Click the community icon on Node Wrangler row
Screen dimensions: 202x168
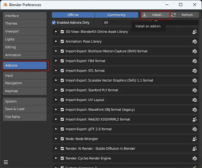click(x=194, y=139)
